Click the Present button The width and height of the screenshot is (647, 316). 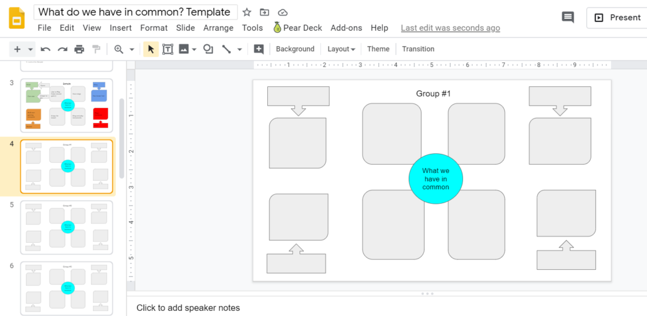pos(617,18)
